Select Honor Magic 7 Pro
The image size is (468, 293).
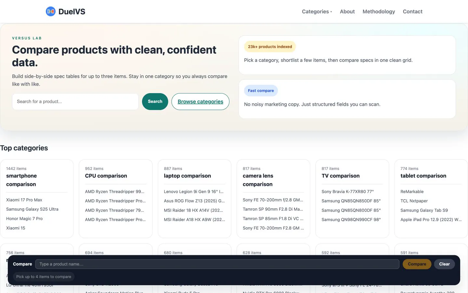tap(24, 219)
